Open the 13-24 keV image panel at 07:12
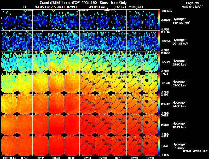The width and height of the screenshot is (209, 159). click(119, 125)
